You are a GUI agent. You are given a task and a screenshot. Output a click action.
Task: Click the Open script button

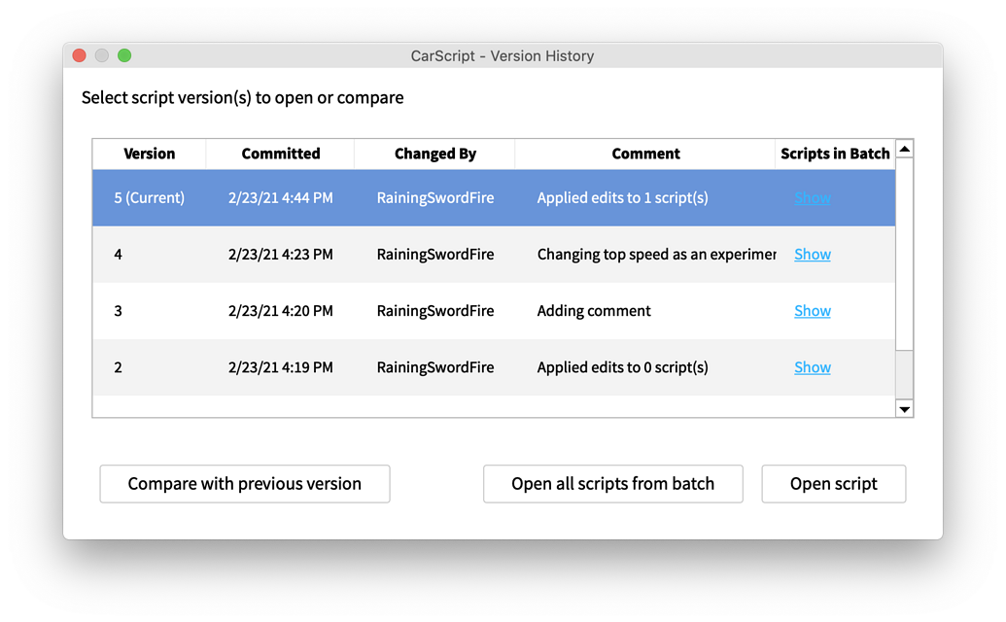833,483
